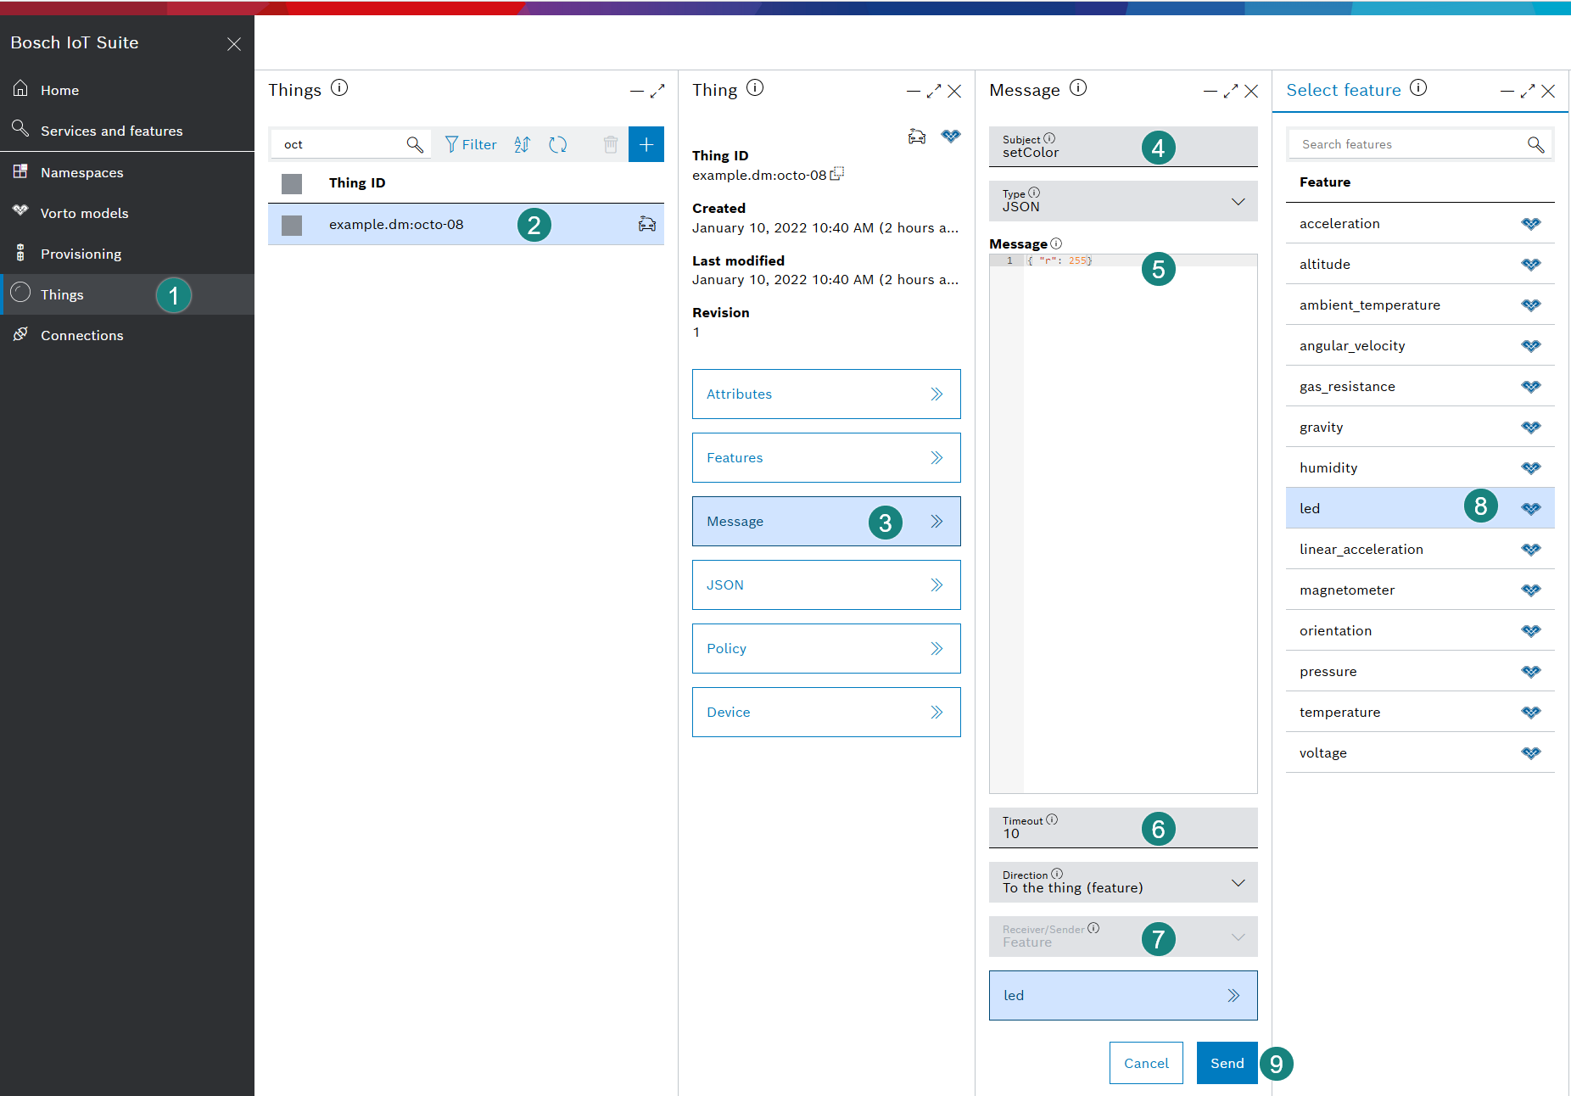Open Services and features
1571x1096 pixels.
(127, 131)
